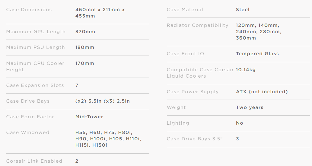Image resolution: width=312 pixels, height=166 pixels.
Task: Select the Mid-Tower value text
Action: point(89,117)
